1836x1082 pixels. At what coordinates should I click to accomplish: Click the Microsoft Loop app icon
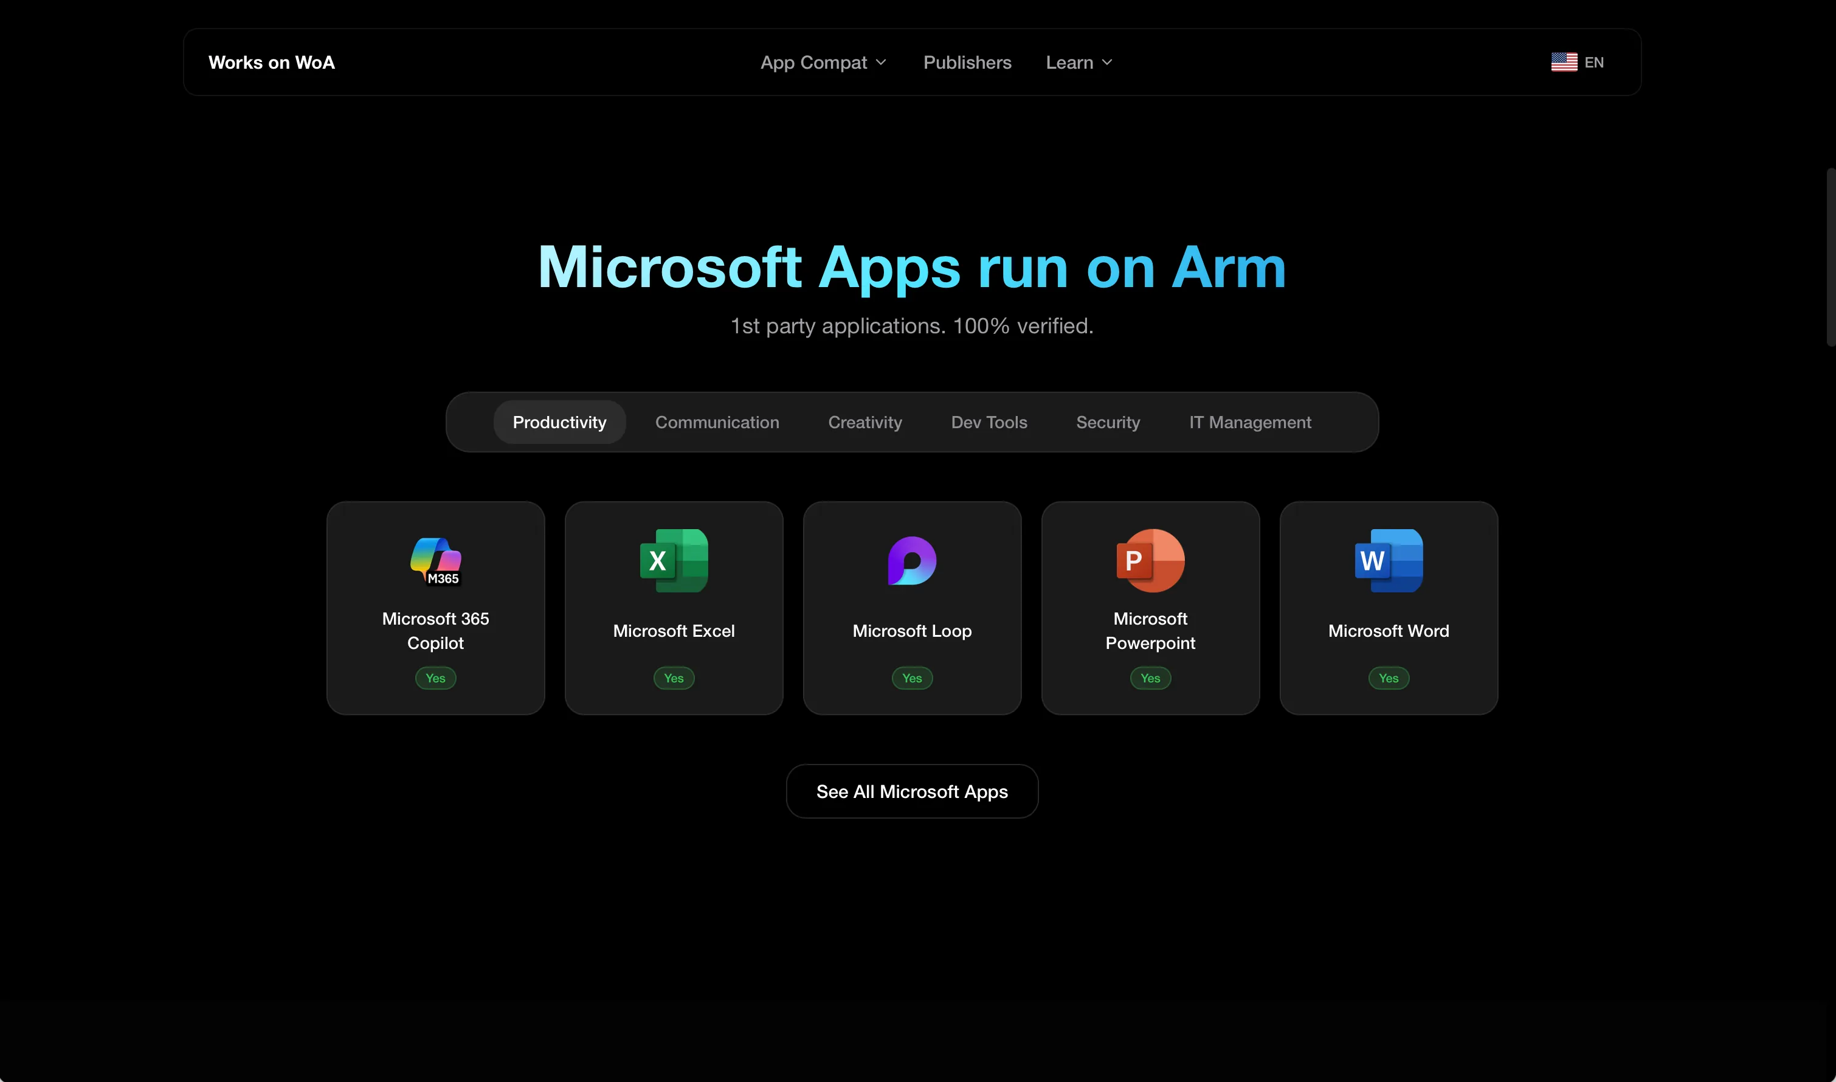point(912,561)
